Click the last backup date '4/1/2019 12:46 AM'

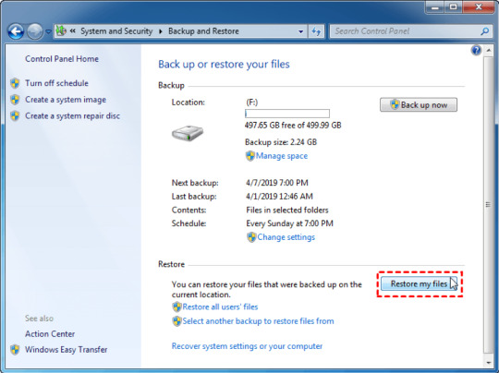coord(279,197)
